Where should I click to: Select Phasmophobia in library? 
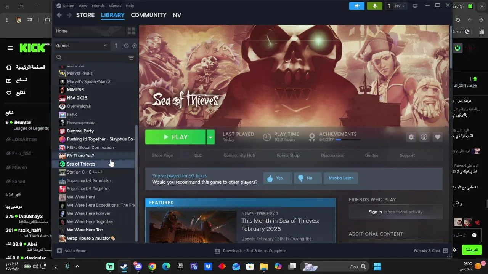pos(81,123)
